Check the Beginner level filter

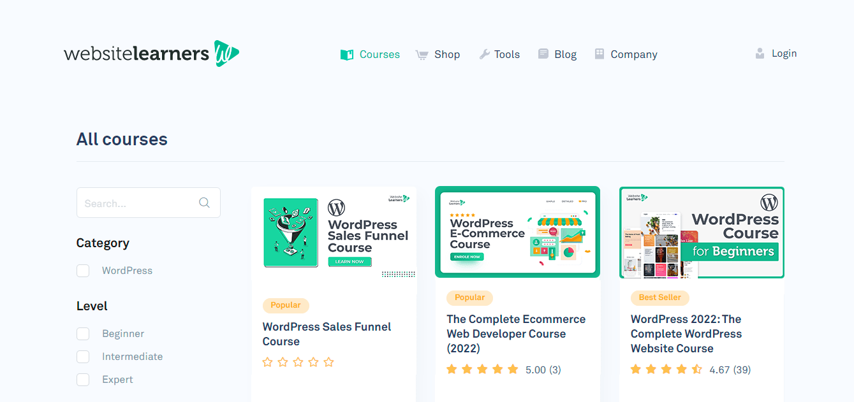(83, 334)
